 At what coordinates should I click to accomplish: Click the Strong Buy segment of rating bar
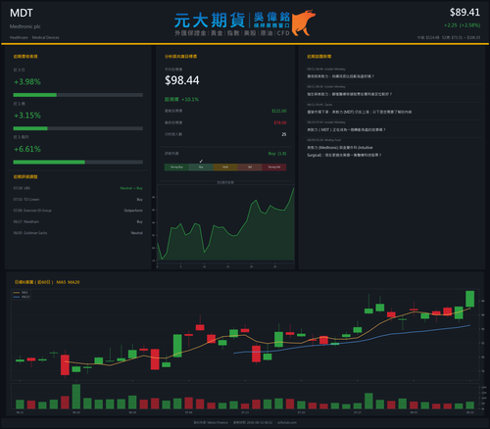tap(176, 167)
